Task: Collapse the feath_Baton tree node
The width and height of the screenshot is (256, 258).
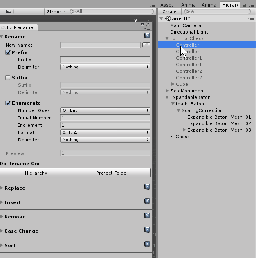Action: point(173,104)
